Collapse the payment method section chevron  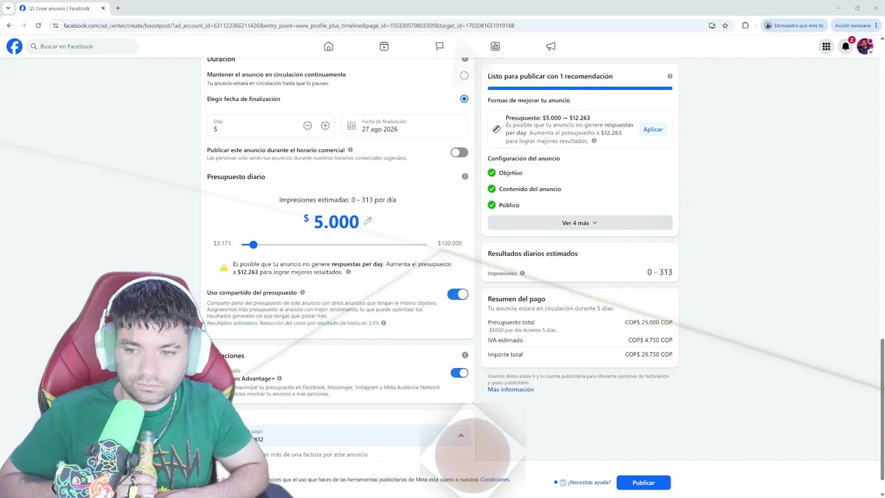[x=460, y=436]
